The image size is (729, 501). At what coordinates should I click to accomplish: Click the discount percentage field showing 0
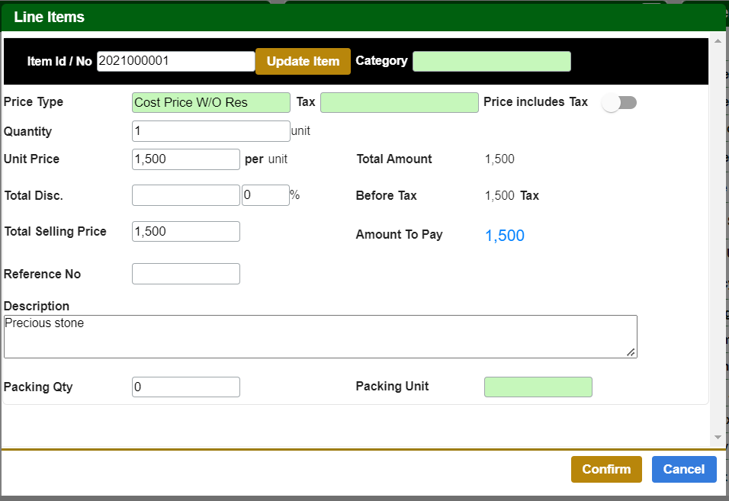click(265, 194)
